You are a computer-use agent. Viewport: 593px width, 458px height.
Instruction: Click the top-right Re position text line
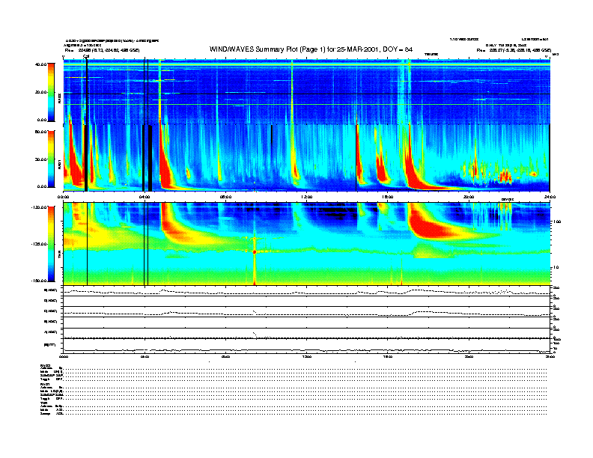(514, 50)
